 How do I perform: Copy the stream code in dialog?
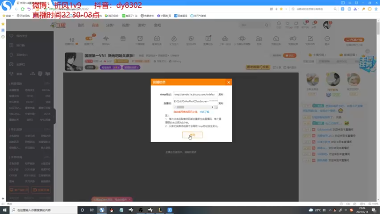tap(221, 103)
